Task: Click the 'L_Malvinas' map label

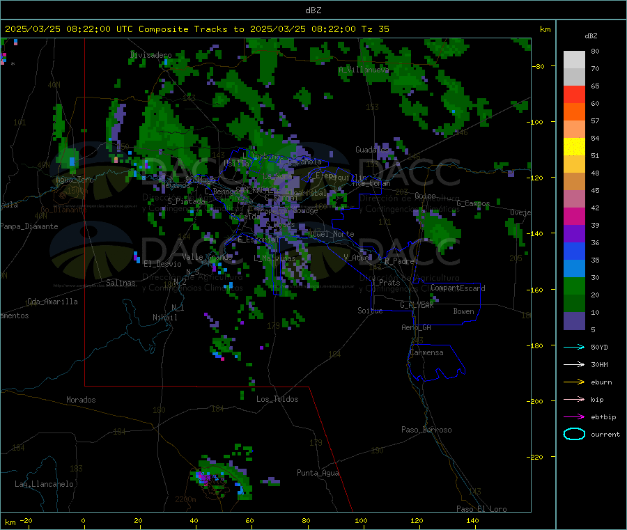Action: [274, 259]
